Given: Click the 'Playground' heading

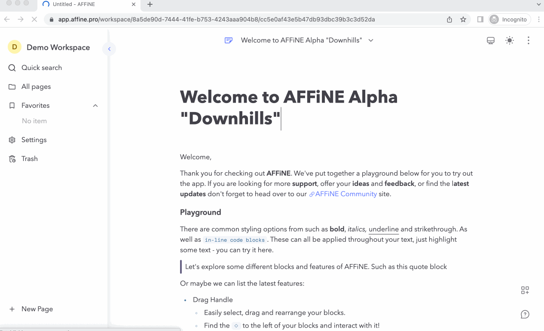Looking at the screenshot, I should click(201, 212).
